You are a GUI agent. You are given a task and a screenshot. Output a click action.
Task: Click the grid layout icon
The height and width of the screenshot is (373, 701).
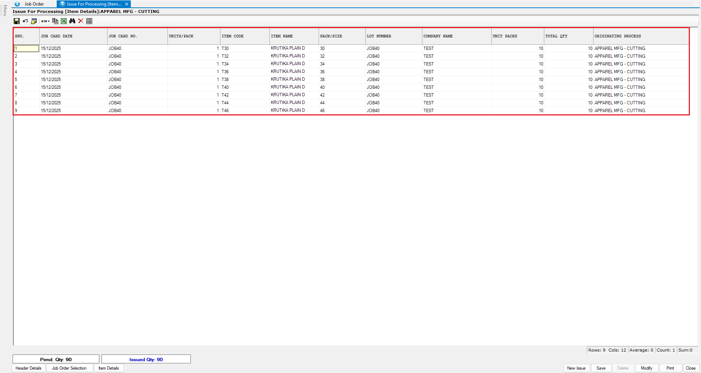pyautogui.click(x=89, y=21)
